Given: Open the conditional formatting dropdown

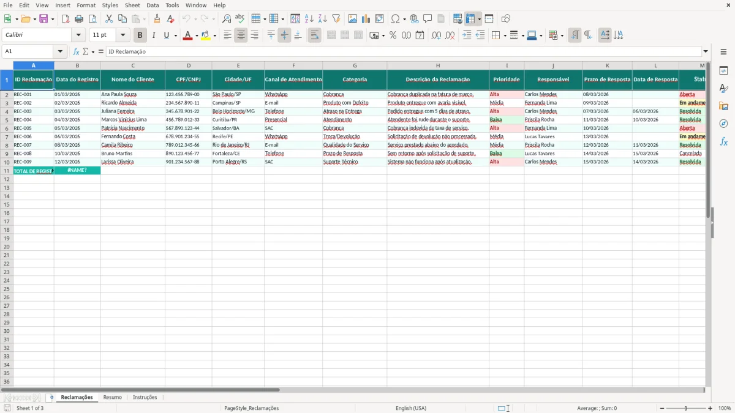Looking at the screenshot, I should tap(562, 35).
